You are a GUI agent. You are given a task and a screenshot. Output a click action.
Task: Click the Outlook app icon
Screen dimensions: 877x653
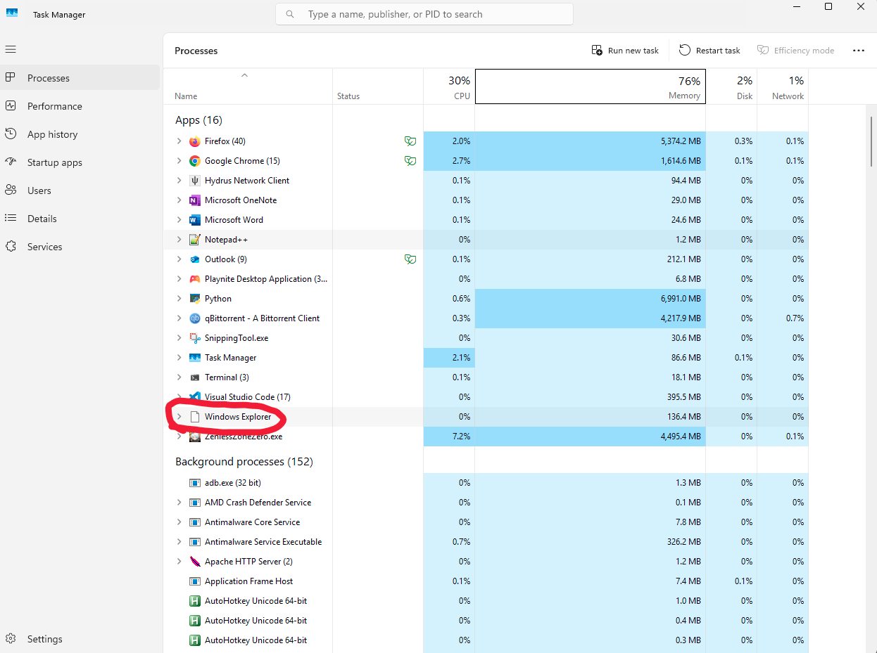pyautogui.click(x=195, y=259)
